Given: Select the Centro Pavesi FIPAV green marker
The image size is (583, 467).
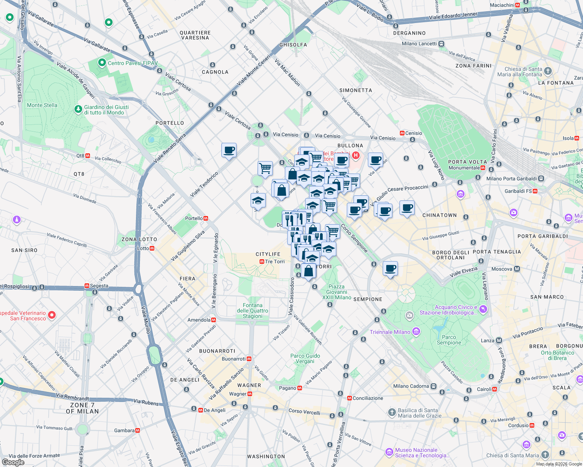Looking at the screenshot, I should point(102,63).
